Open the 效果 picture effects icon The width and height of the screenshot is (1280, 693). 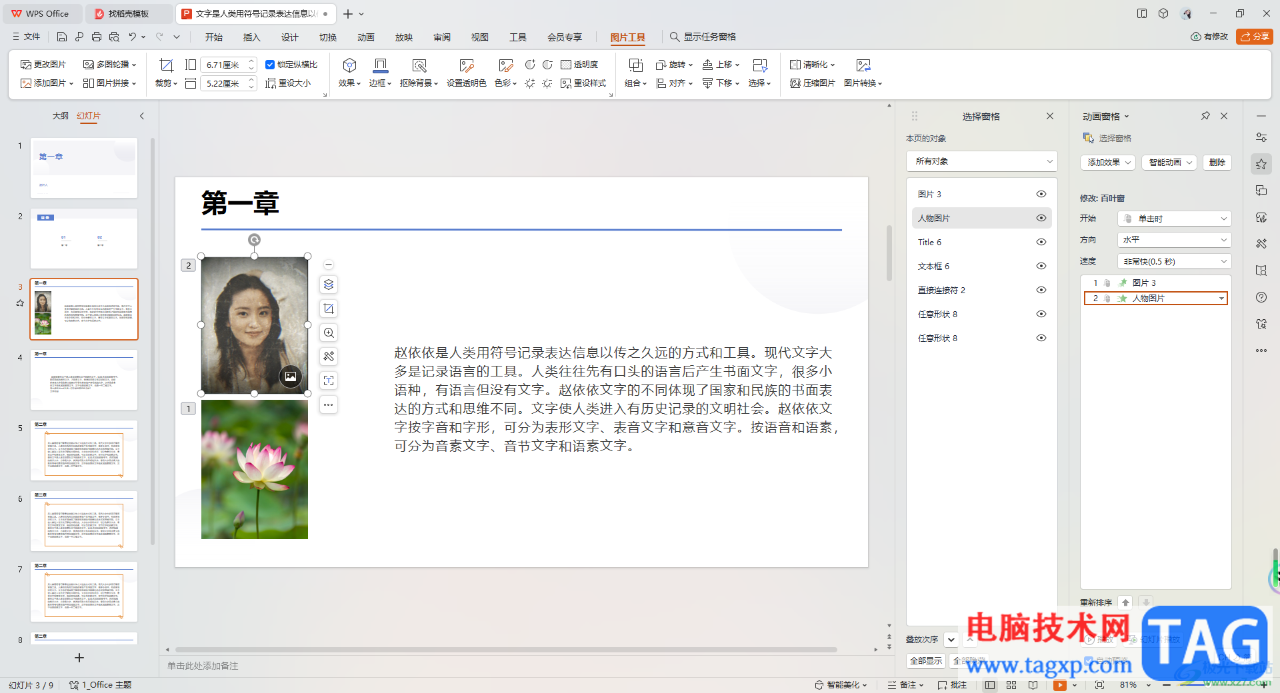tap(349, 65)
